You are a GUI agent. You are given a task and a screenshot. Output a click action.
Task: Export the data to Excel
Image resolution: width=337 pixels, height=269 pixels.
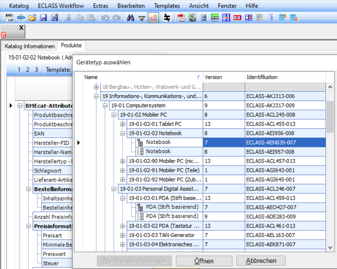pos(192,18)
